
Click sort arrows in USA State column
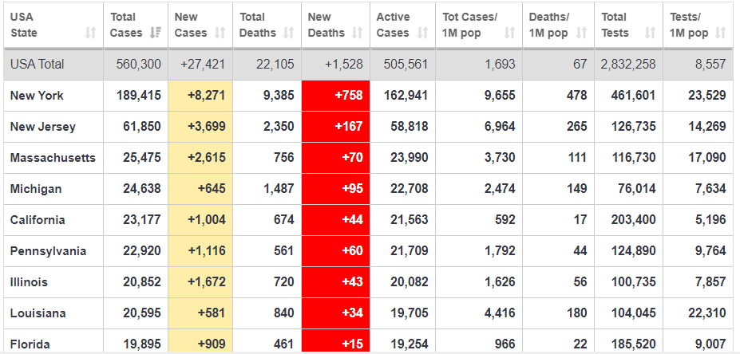(89, 33)
